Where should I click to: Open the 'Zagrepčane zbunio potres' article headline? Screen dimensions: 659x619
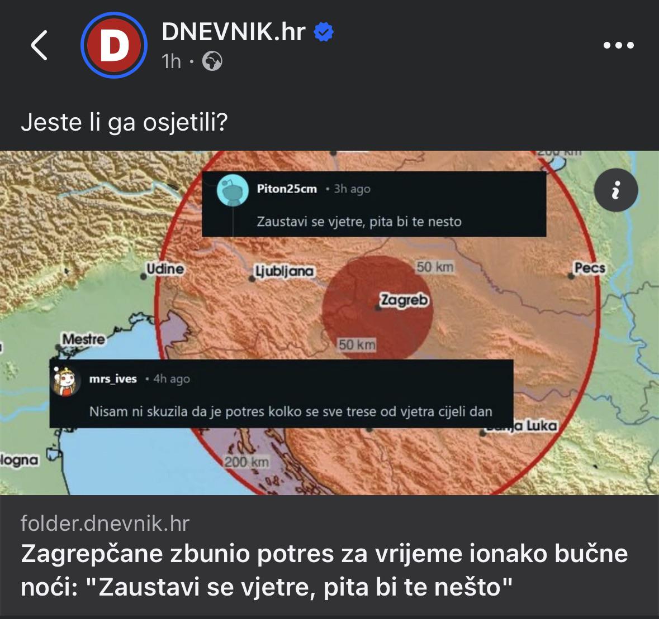324,569
